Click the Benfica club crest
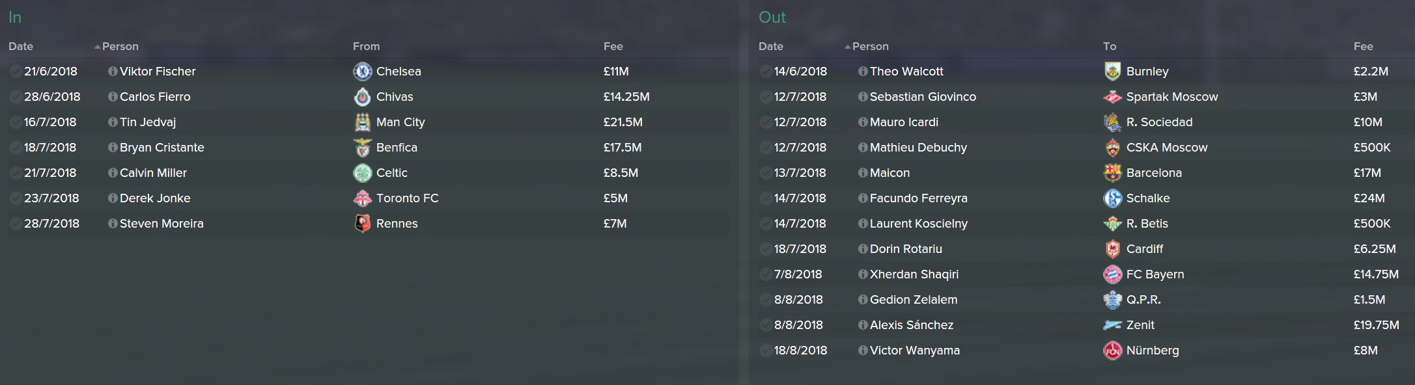The height and width of the screenshot is (385, 1415). click(x=362, y=148)
